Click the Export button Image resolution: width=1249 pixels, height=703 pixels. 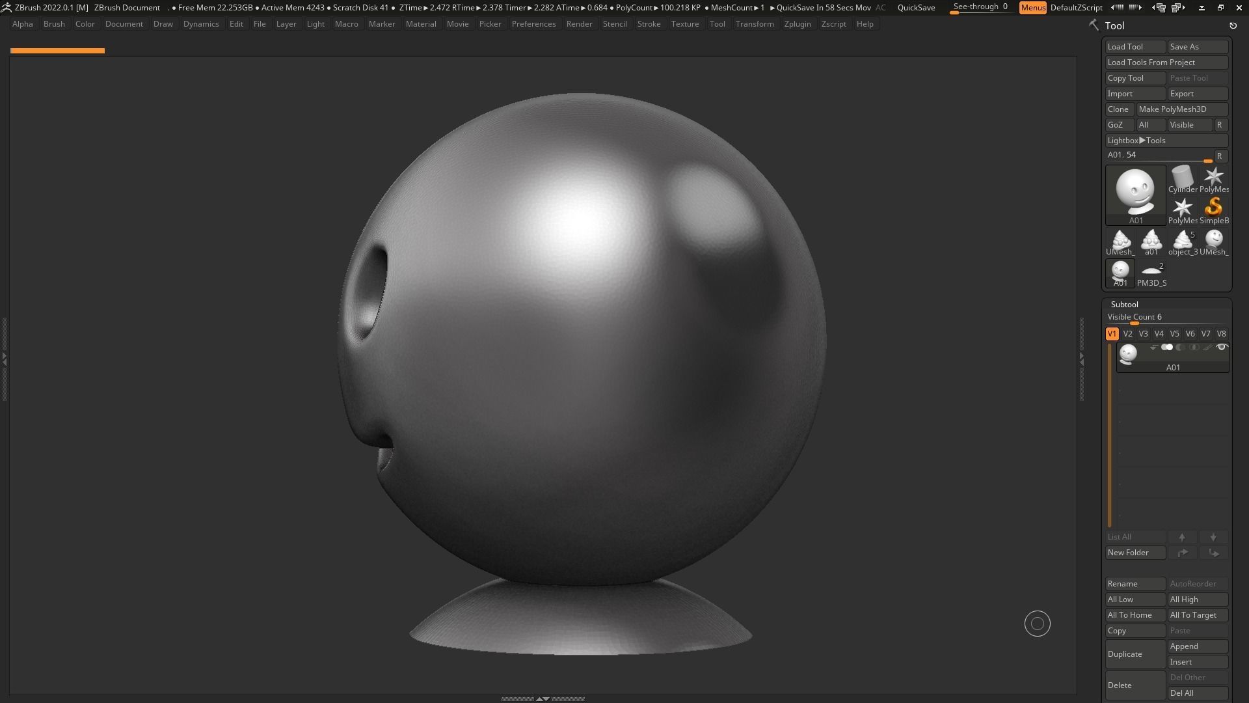point(1198,94)
